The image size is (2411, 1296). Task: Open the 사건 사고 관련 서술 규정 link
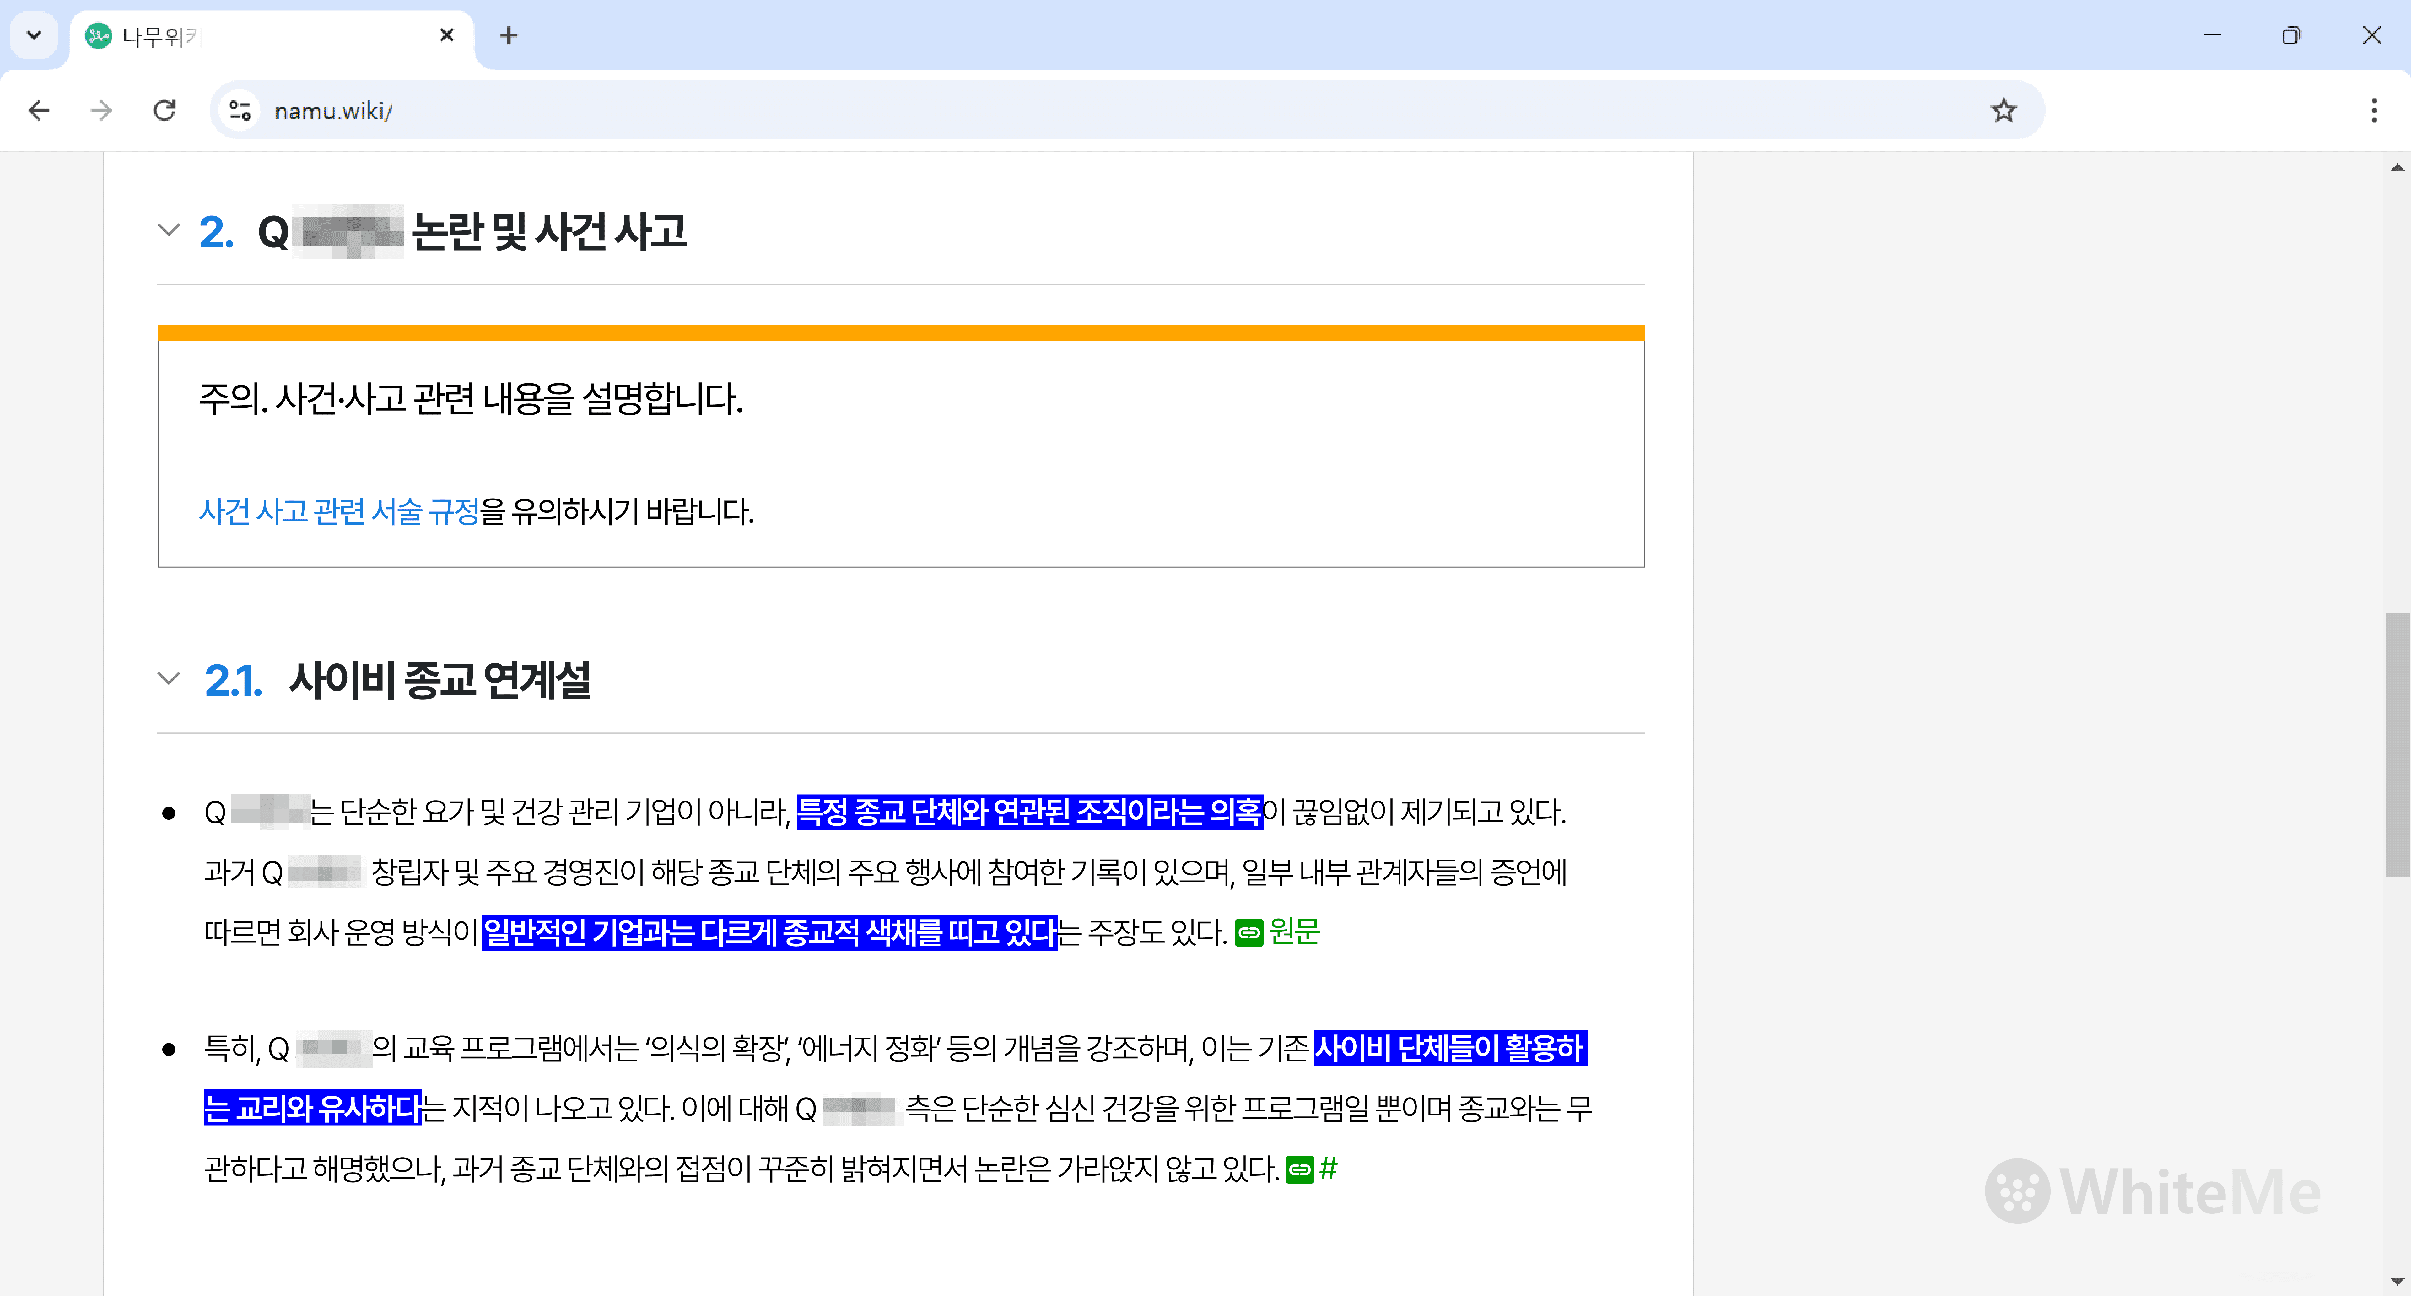[x=339, y=512]
